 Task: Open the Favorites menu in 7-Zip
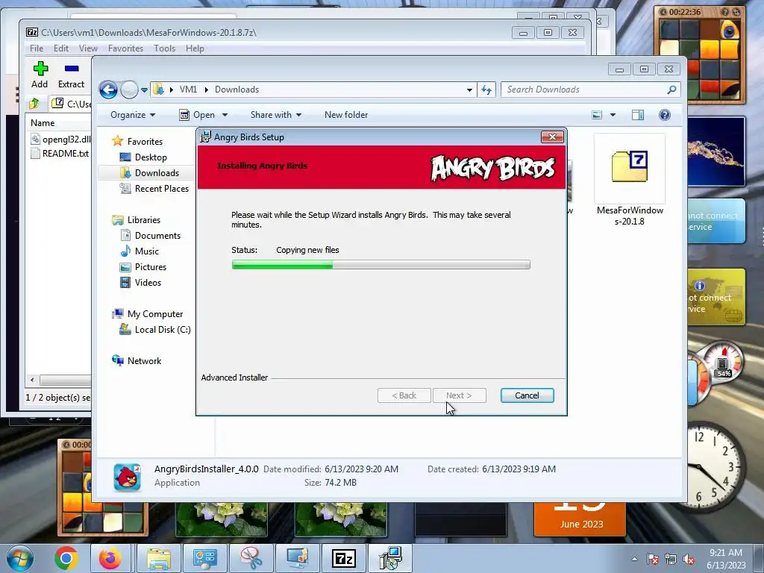[x=125, y=48]
